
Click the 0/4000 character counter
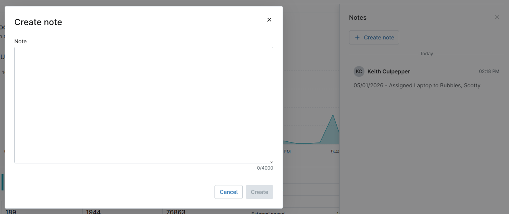(x=265, y=168)
